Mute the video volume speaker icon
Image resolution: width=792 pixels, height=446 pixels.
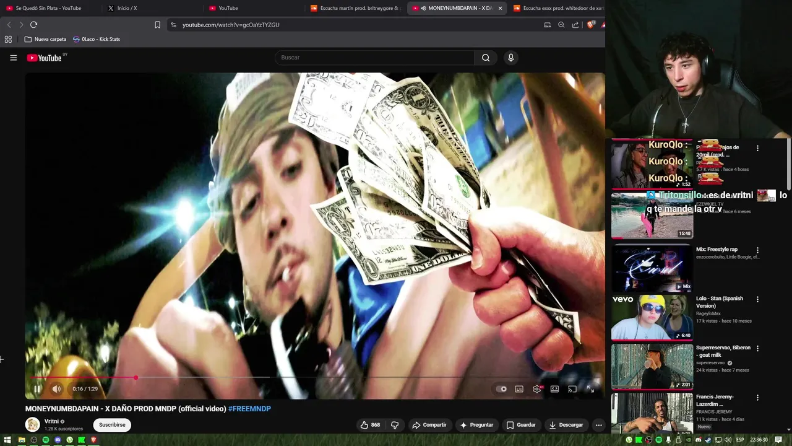[56, 389]
